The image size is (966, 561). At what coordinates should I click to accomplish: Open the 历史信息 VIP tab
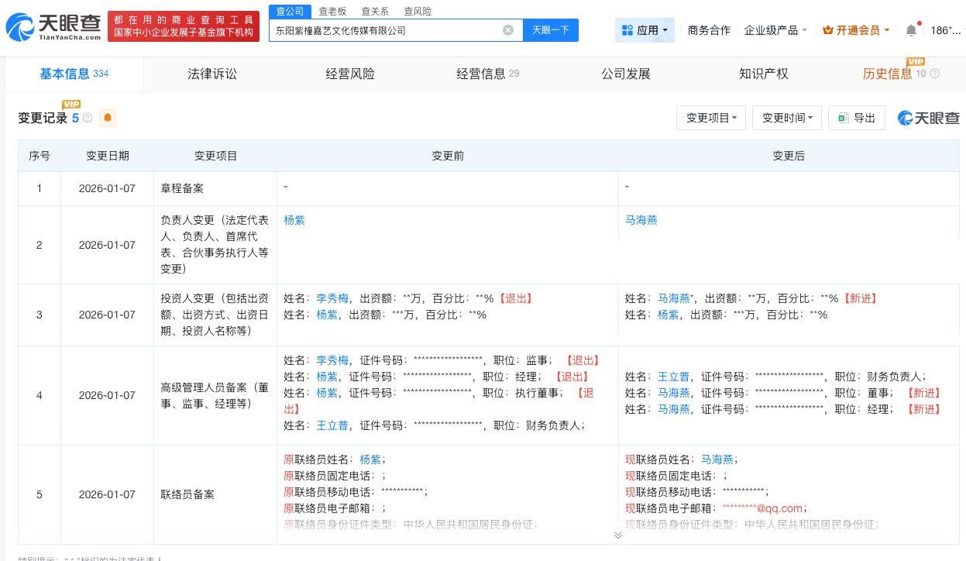(888, 74)
